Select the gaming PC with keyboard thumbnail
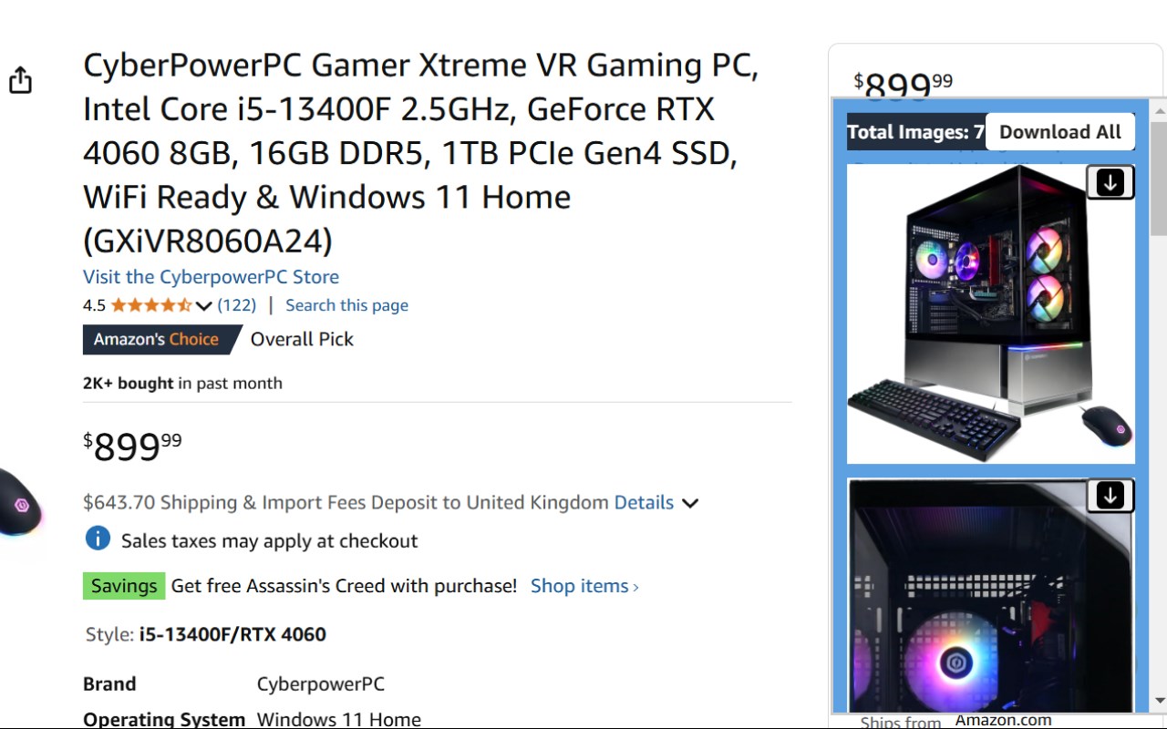This screenshot has height=729, width=1167. pyautogui.click(x=991, y=314)
